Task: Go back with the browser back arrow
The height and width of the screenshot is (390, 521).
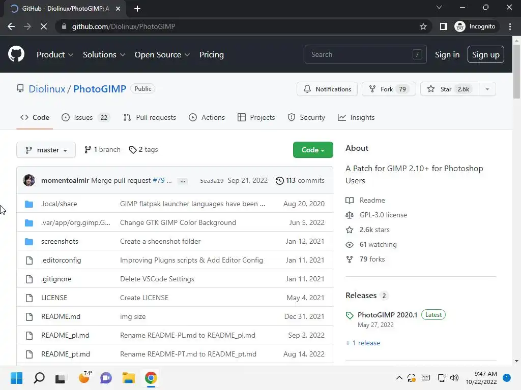Action: pyautogui.click(x=11, y=26)
